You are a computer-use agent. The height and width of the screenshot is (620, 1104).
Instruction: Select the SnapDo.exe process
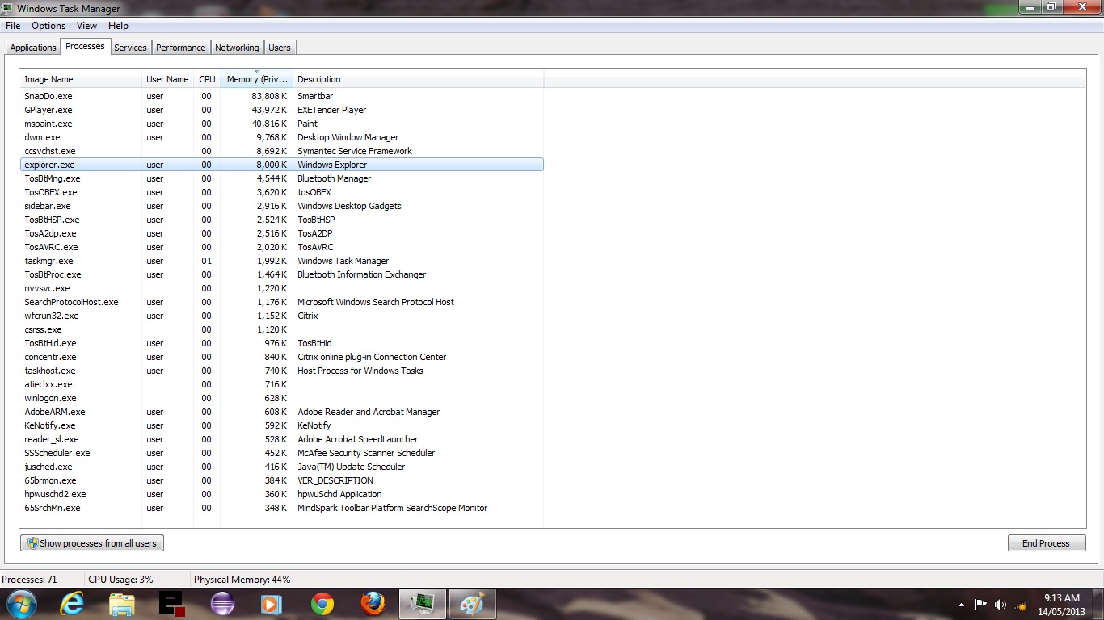point(282,96)
